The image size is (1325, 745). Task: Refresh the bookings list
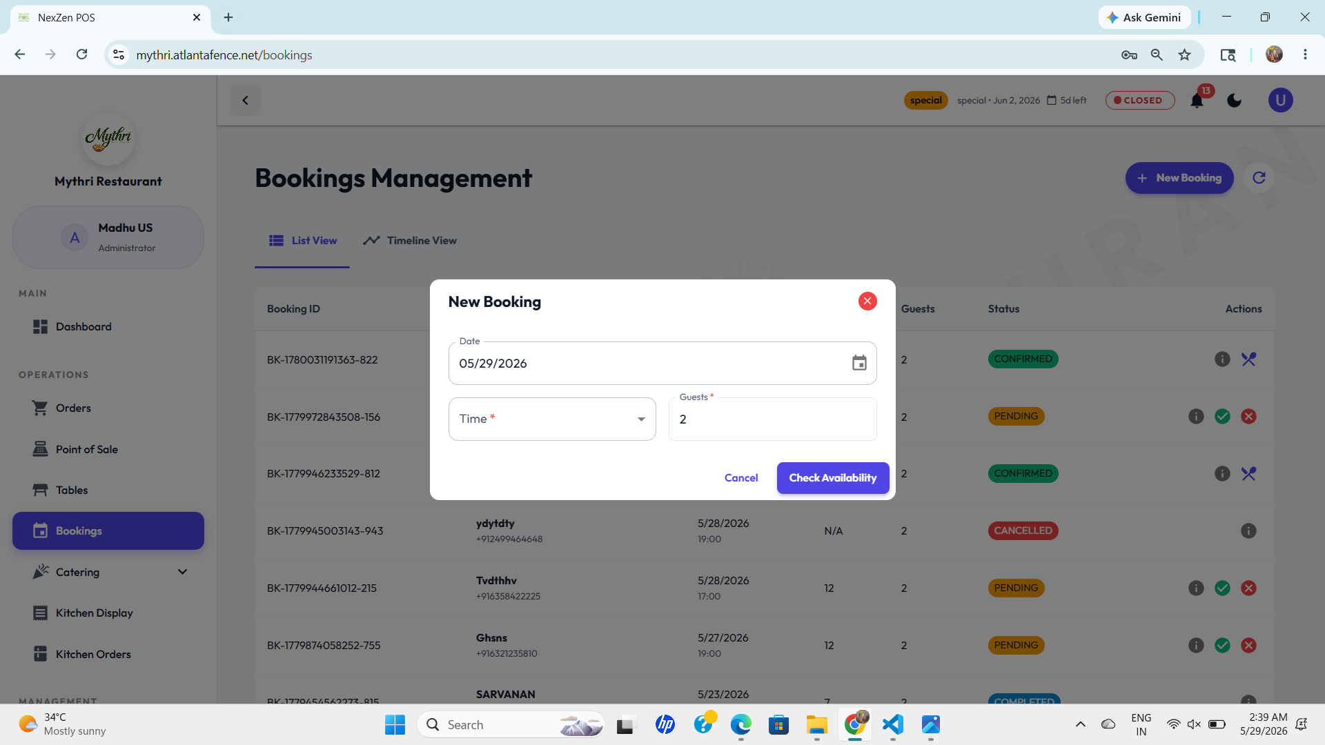[1259, 178]
